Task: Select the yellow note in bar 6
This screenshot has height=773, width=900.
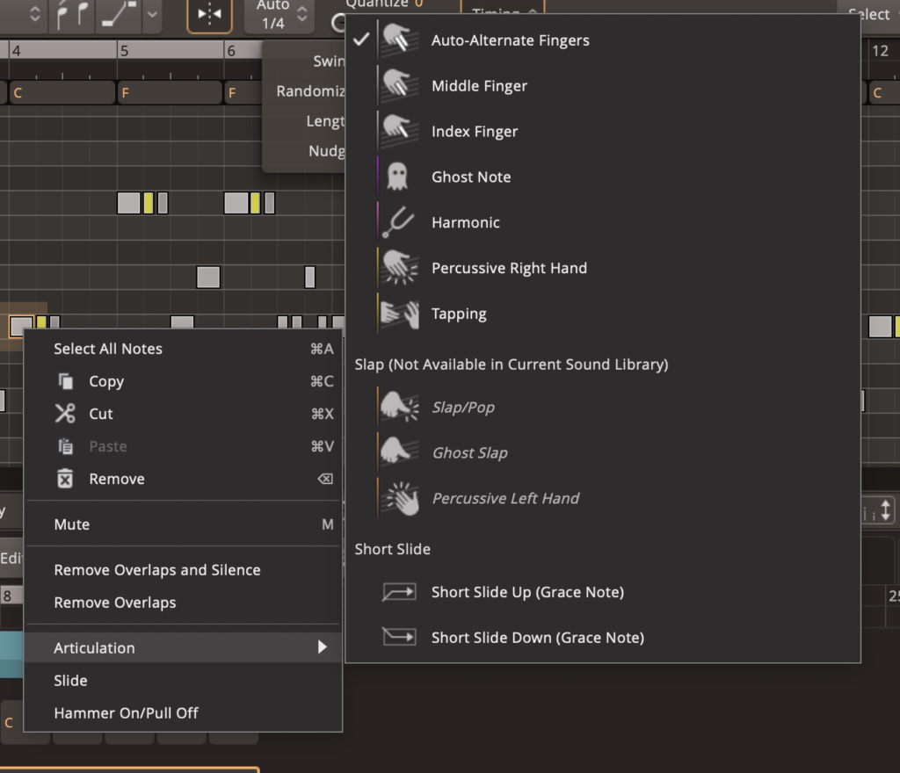Action: click(x=255, y=203)
